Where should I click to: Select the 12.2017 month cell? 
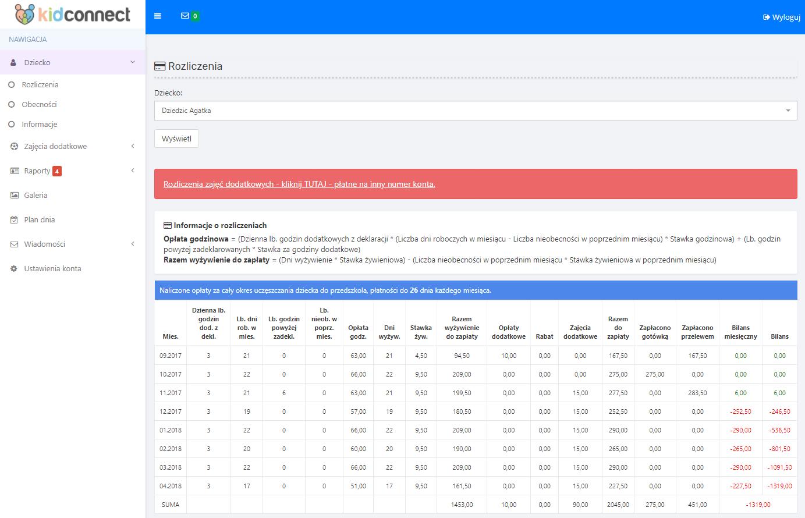[x=171, y=411]
